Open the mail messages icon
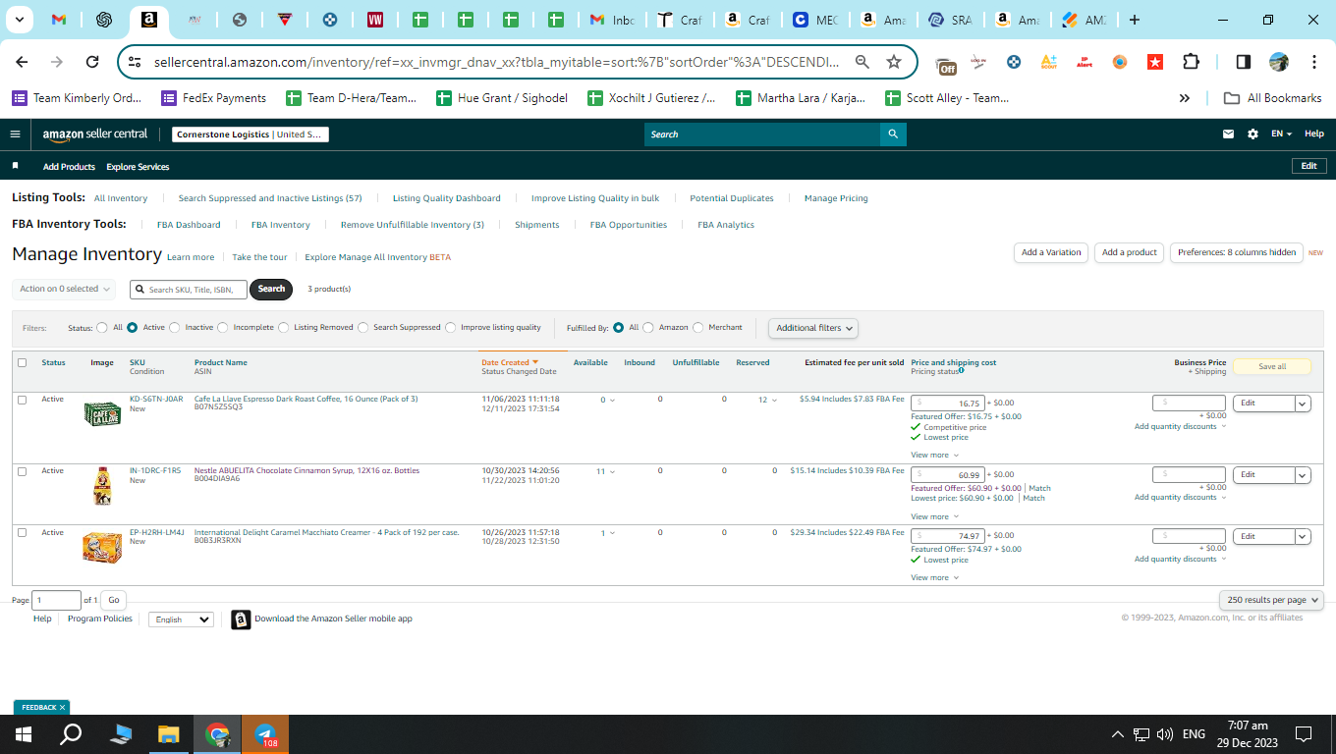This screenshot has width=1336, height=754. (1228, 135)
